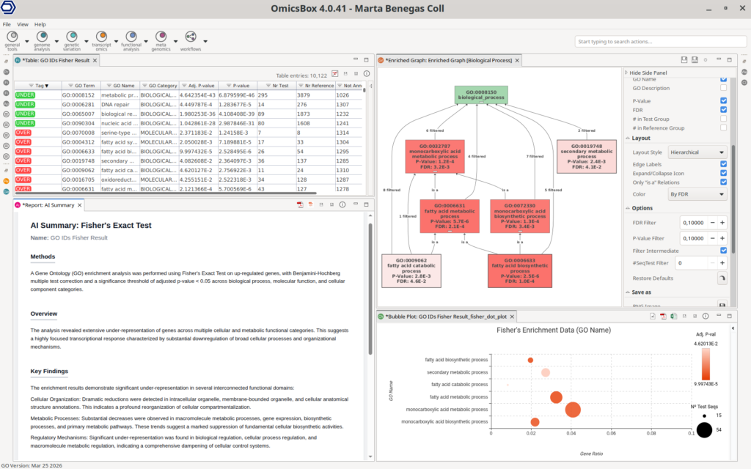The width and height of the screenshot is (751, 469).
Task: Export AI Summary report as PDF
Action: (x=300, y=204)
